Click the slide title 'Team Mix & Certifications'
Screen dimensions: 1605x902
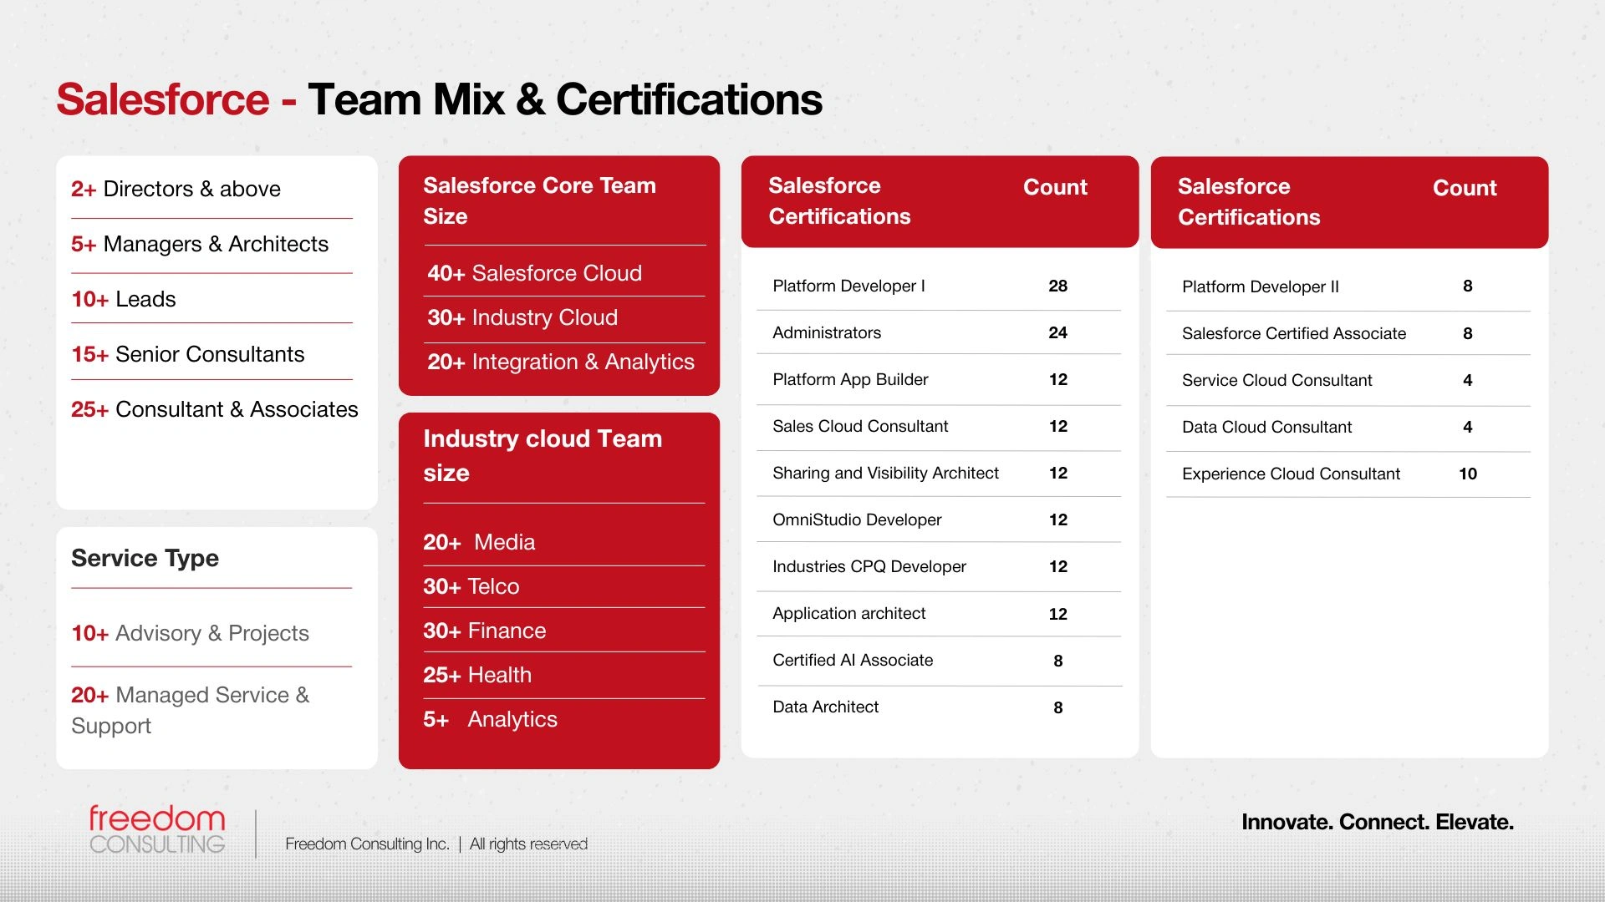click(x=564, y=99)
